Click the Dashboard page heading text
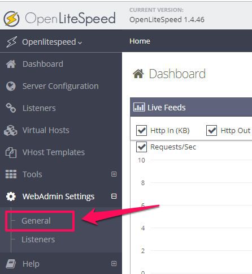The height and width of the screenshot is (274, 252). 177,74
